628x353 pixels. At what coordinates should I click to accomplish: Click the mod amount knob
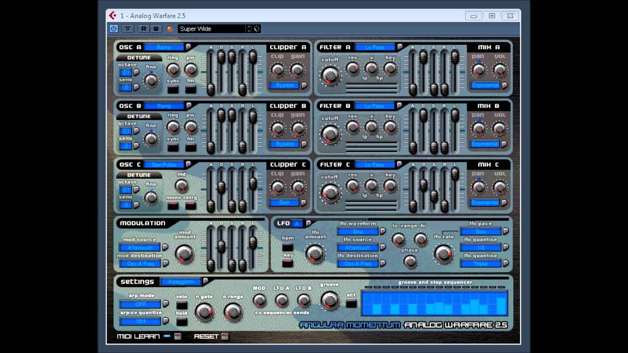point(184,253)
